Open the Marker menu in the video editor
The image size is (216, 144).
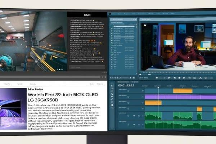coord(151,14)
